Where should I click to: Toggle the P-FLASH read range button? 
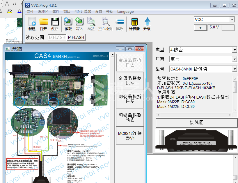pyautogui.click(x=76, y=37)
